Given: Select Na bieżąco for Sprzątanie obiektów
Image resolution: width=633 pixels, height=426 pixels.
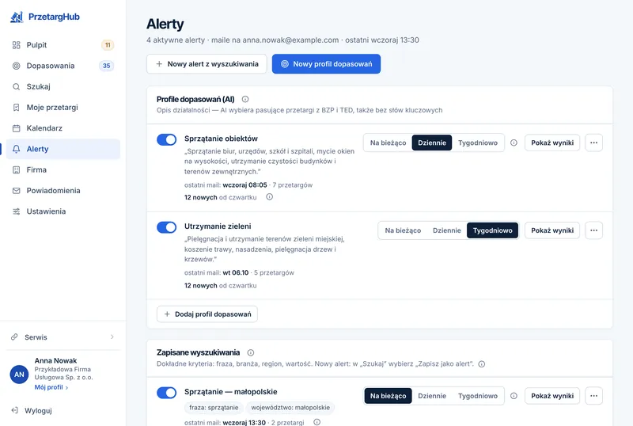Looking at the screenshot, I should click(388, 143).
